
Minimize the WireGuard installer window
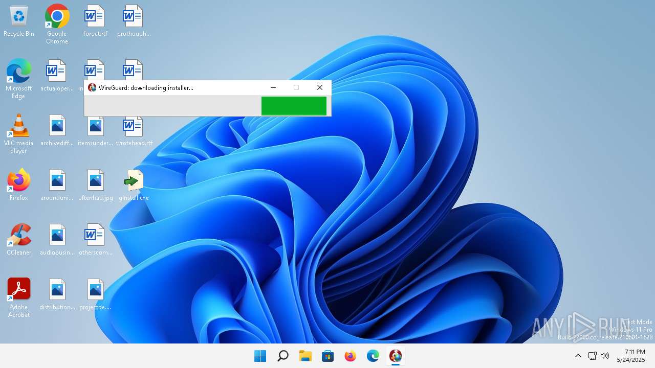(273, 87)
